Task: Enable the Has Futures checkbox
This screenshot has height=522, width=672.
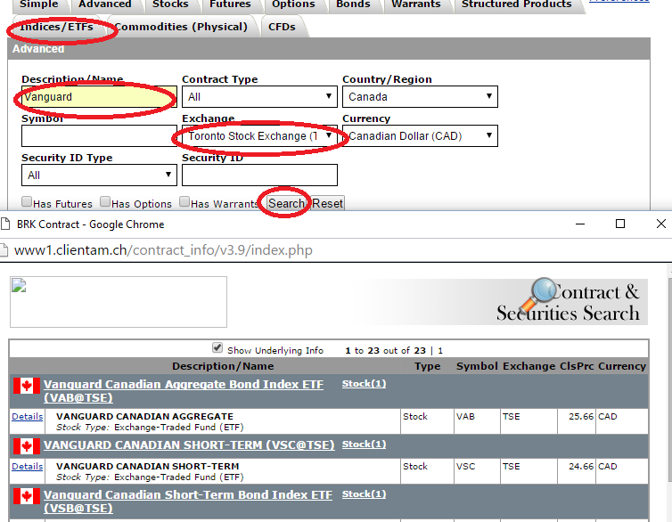Action: 27,202
